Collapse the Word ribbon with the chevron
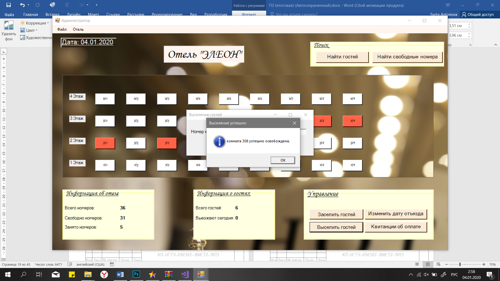500x281 pixels. click(496, 45)
